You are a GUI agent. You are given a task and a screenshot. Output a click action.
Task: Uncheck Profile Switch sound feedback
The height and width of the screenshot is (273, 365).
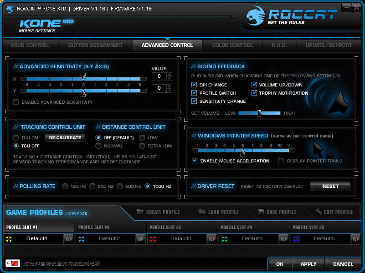pyautogui.click(x=194, y=93)
